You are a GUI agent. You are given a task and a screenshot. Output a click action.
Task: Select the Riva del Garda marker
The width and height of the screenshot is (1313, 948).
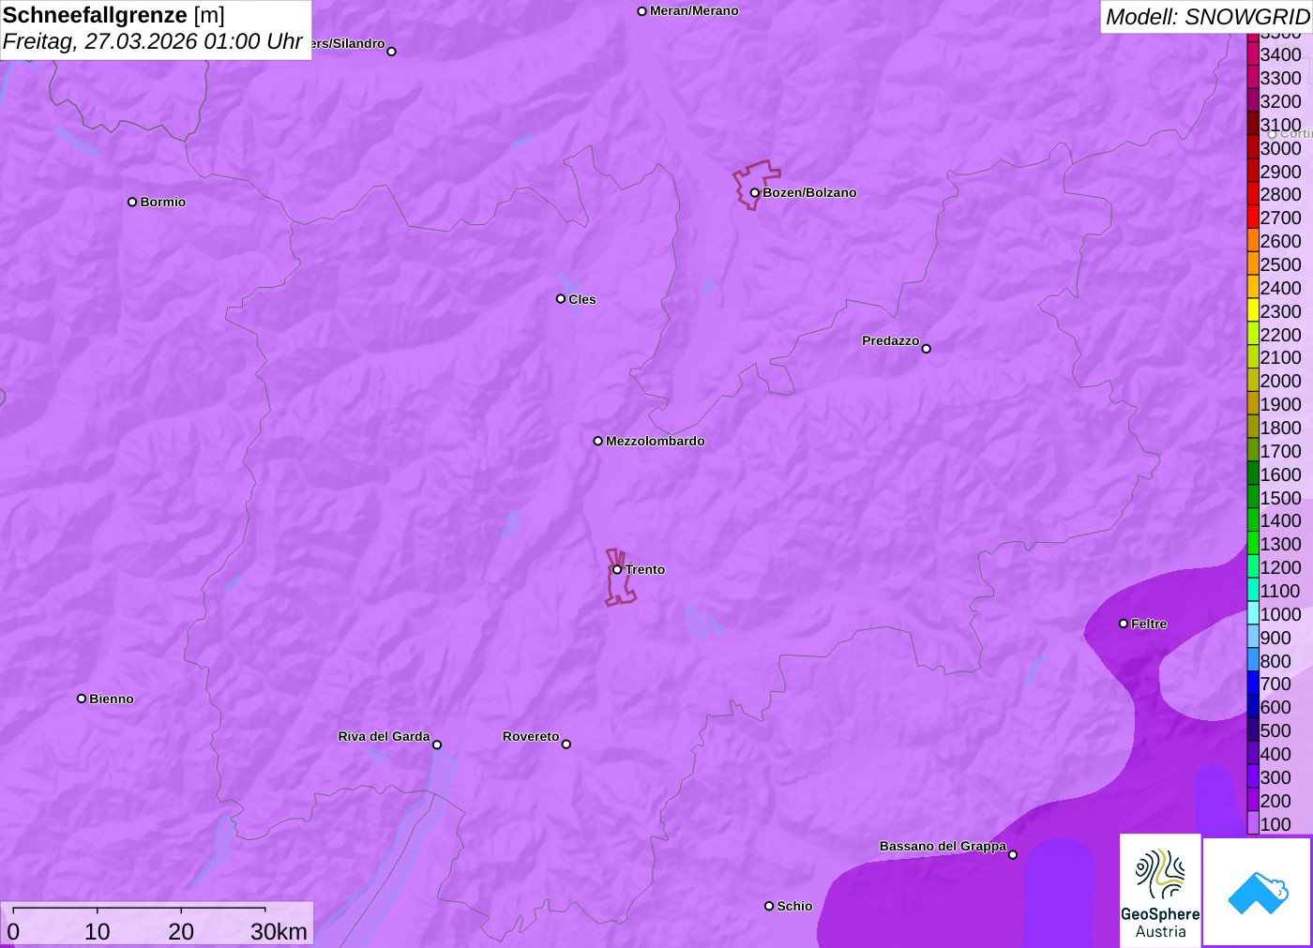click(437, 745)
